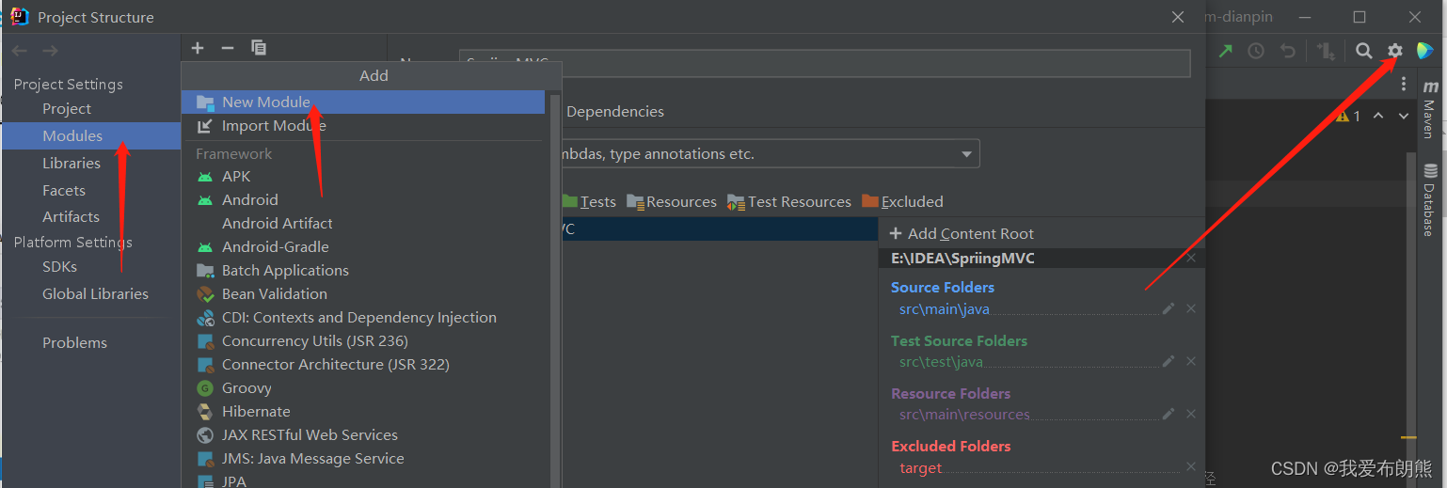Unmark src\main\java source folder with X
This screenshot has height=488, width=1447.
pyautogui.click(x=1191, y=308)
